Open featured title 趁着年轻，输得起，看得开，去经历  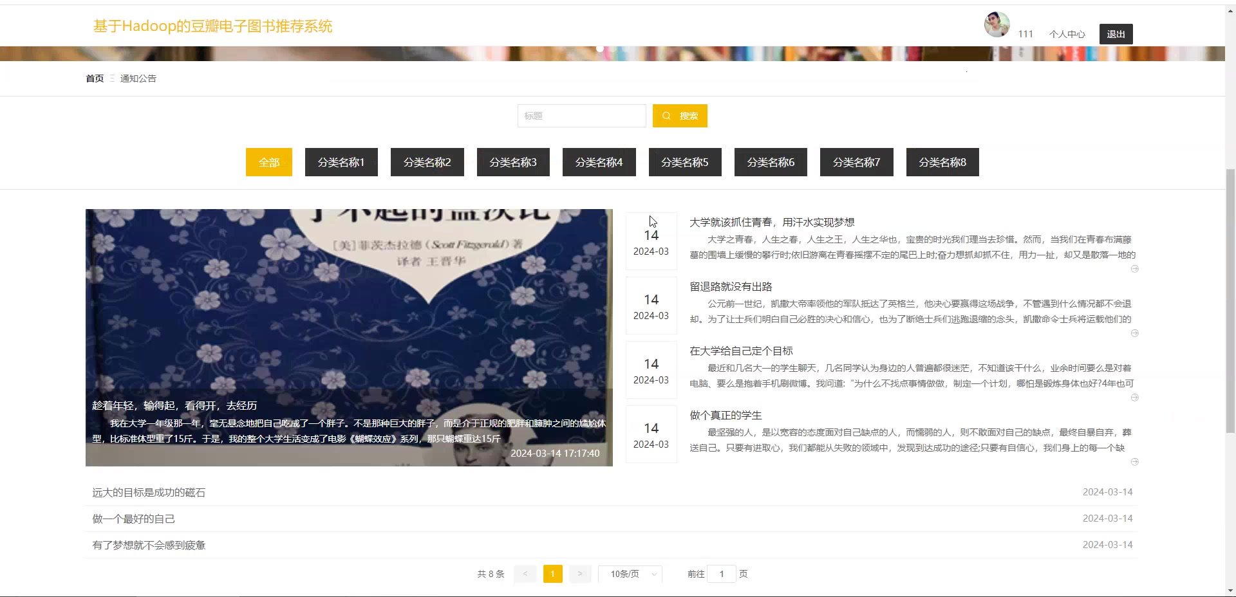pos(174,405)
